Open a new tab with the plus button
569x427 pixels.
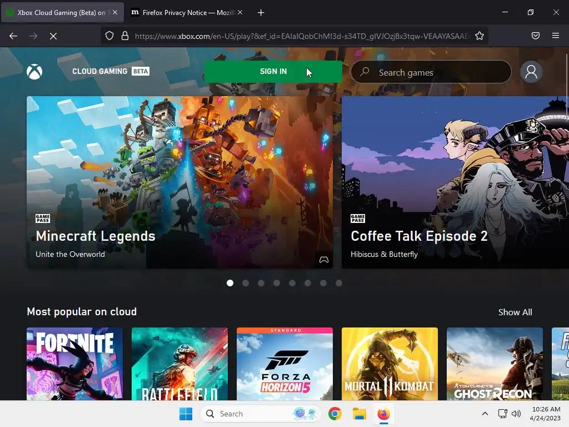[261, 13]
